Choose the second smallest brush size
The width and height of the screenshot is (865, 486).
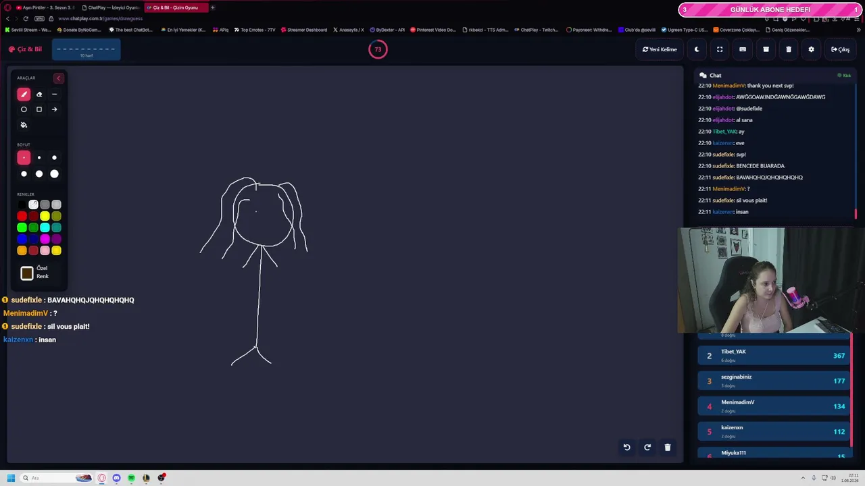click(x=39, y=158)
